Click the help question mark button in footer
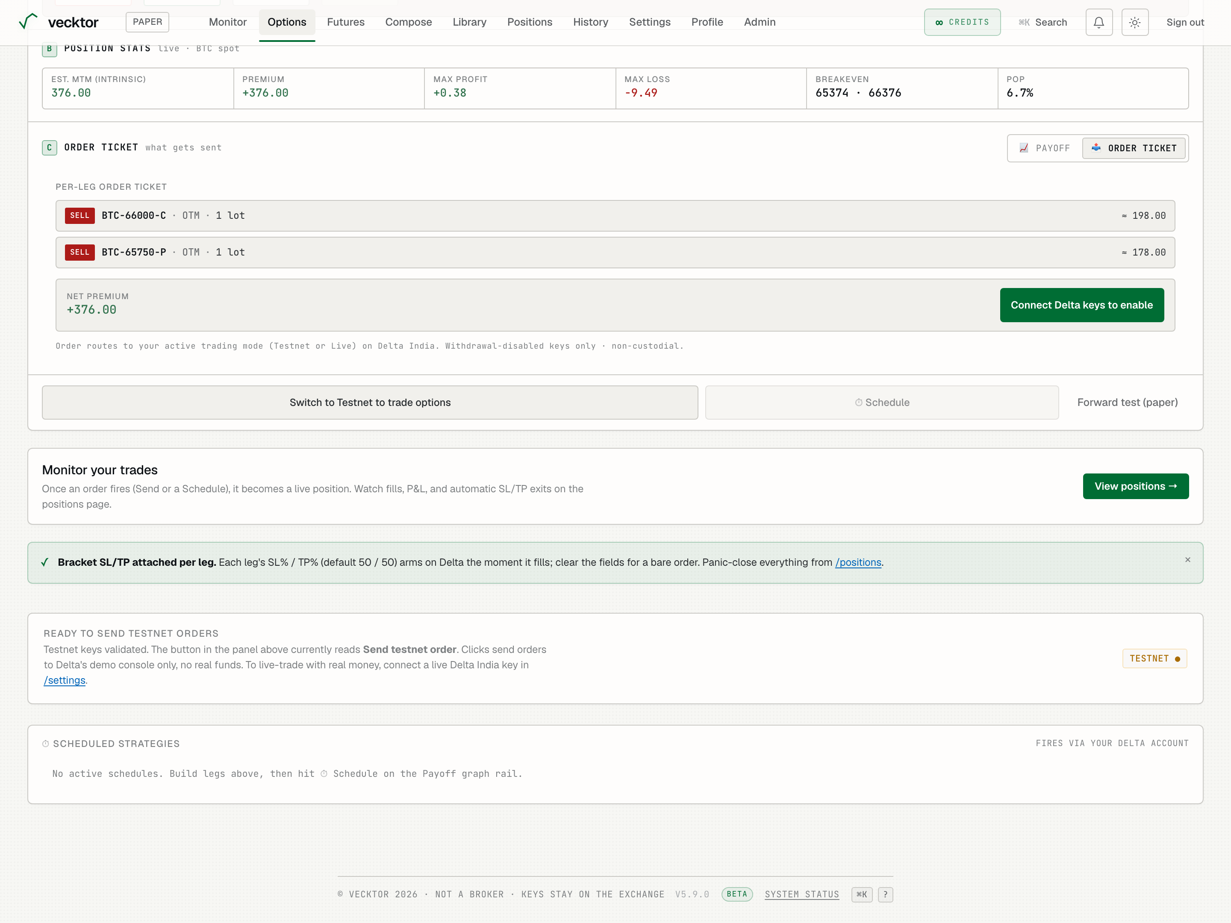The height and width of the screenshot is (923, 1231). click(x=885, y=894)
